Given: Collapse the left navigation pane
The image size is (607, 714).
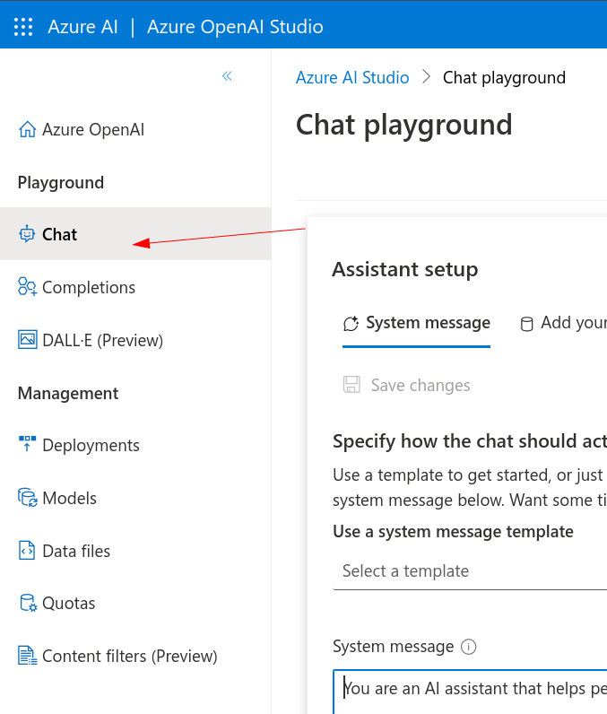Looking at the screenshot, I should pos(227,76).
